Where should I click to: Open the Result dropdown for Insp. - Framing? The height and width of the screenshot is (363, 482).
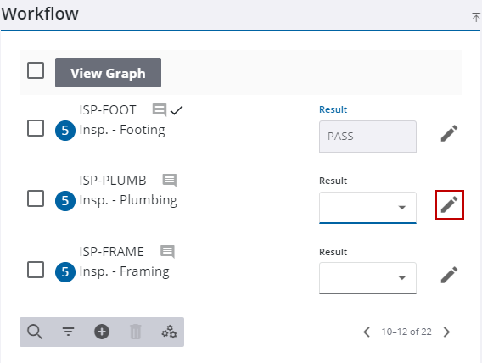(367, 278)
